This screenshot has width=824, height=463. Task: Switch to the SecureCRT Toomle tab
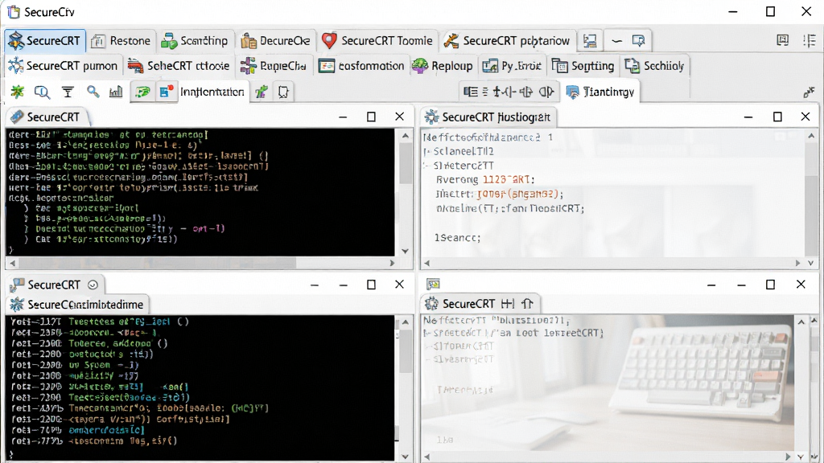377,41
